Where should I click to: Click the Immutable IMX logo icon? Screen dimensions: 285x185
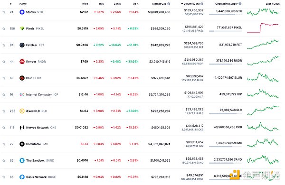click(22, 144)
